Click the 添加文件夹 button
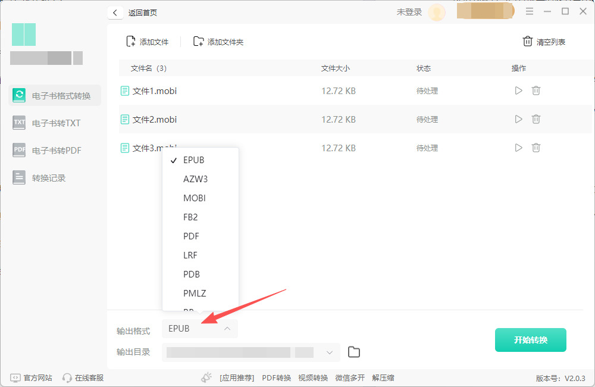Screen dimensions: 595x387 pos(218,42)
